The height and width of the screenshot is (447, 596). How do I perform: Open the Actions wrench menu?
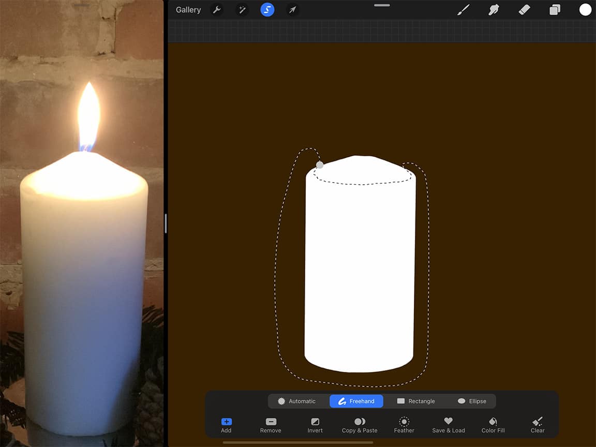pos(217,10)
